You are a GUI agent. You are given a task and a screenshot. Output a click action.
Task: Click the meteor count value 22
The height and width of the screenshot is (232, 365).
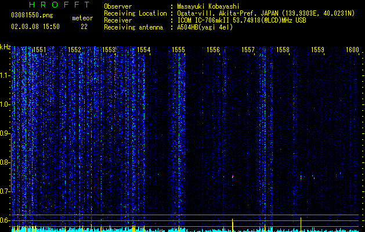84,27
